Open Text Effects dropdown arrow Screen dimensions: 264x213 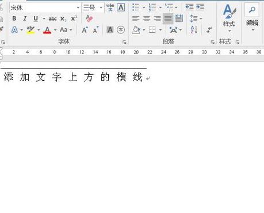[21, 30]
